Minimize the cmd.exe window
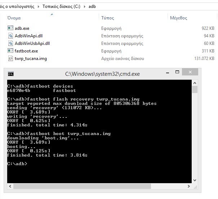Screen dimensions: 218x199 (x=168, y=73)
